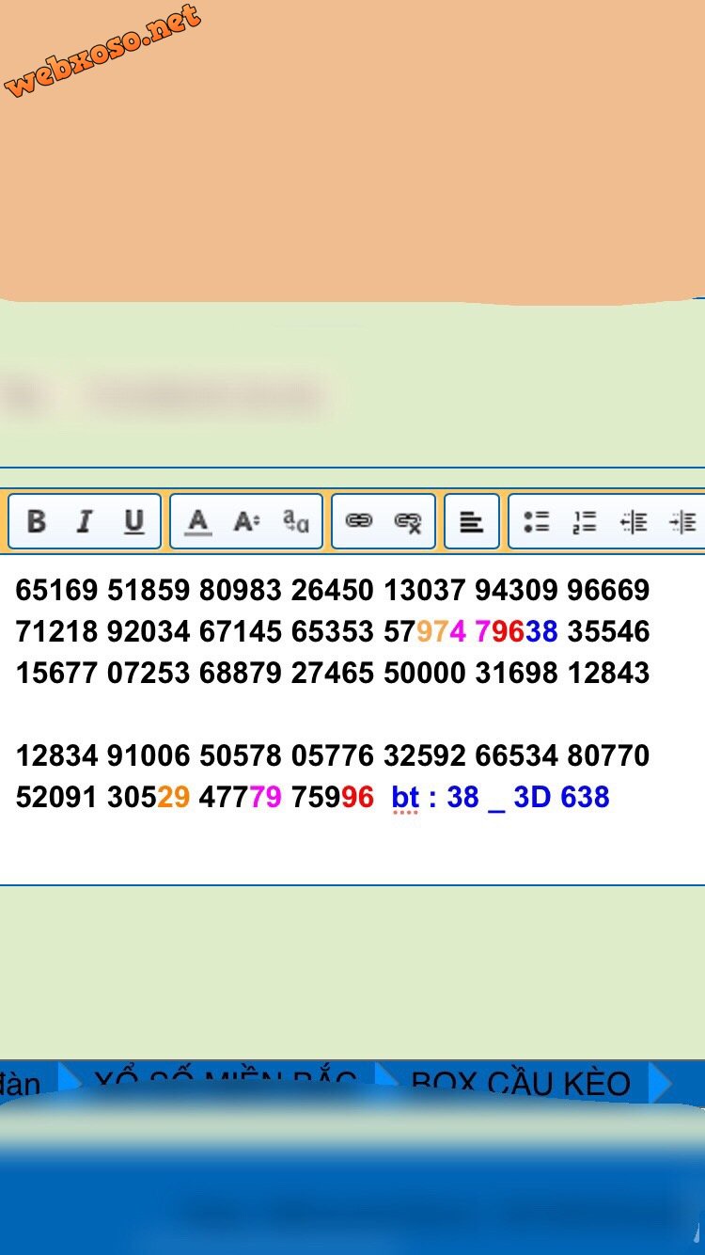Click number 50000 in third line
705x1255 pixels.
point(425,673)
